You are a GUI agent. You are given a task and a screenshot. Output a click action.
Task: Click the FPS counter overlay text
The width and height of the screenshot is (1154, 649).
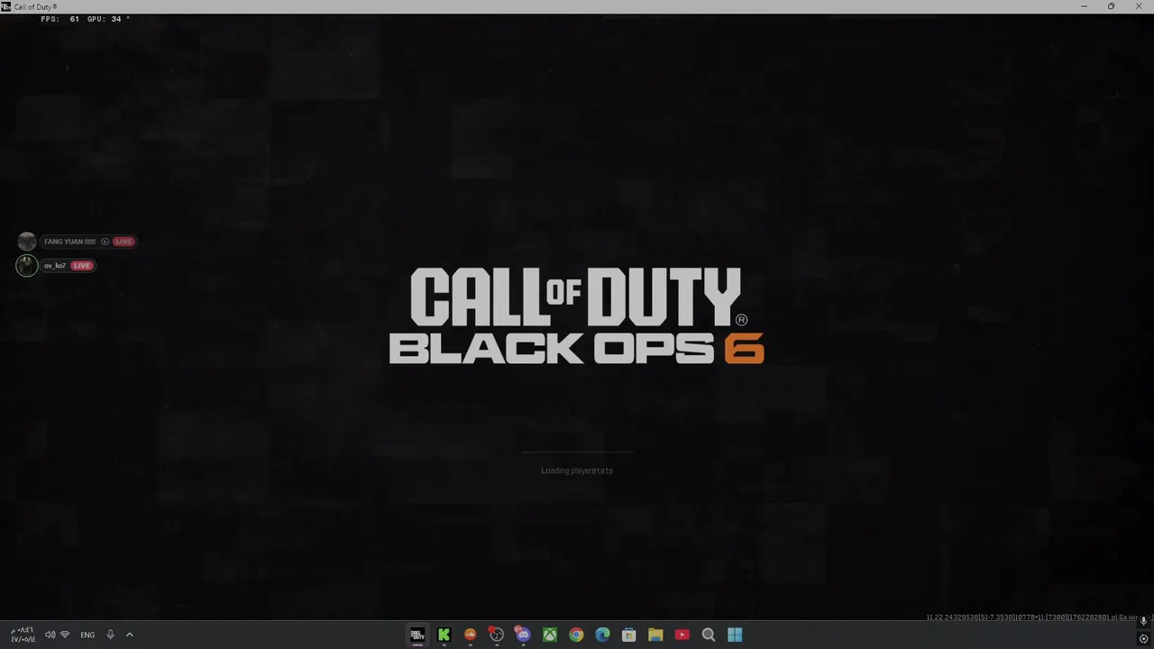click(x=60, y=19)
